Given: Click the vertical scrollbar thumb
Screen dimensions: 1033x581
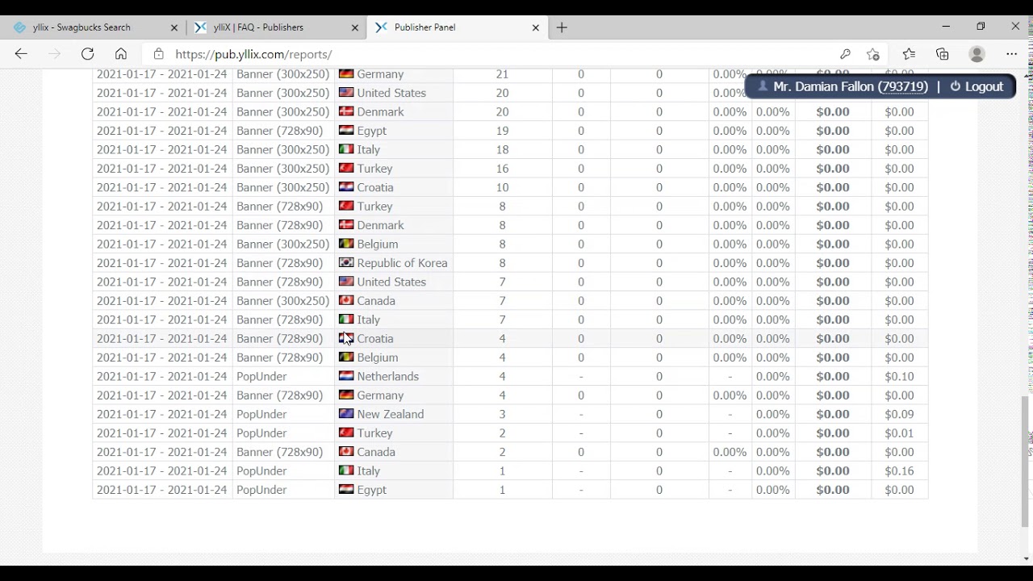Looking at the screenshot, I should [1027, 460].
